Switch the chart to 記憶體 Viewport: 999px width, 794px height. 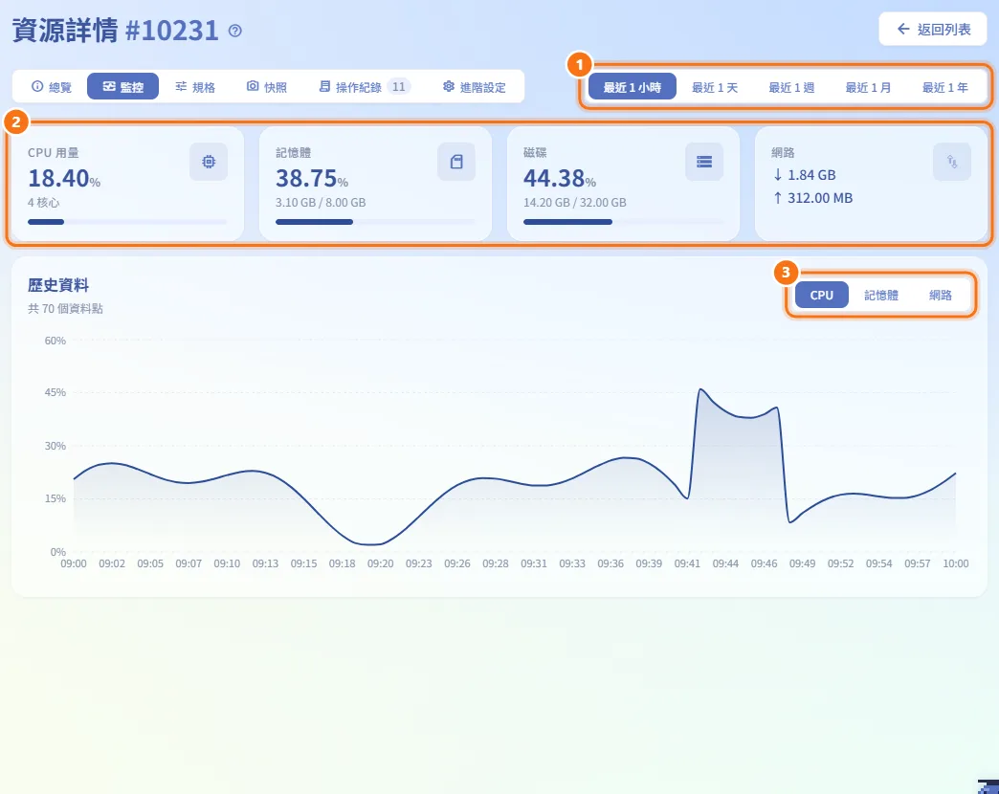[880, 295]
